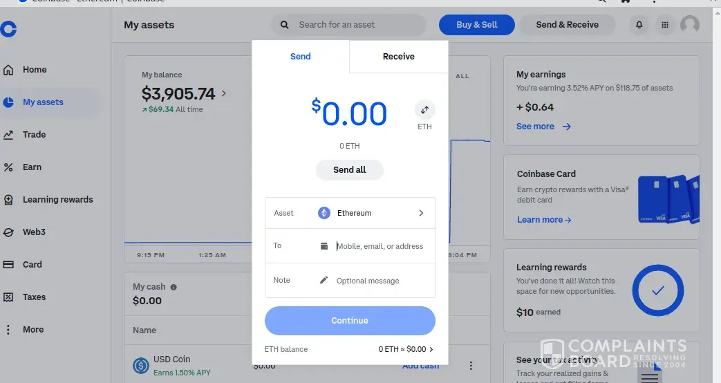Navigate to Web3 in sidebar
Image resolution: width=721 pixels, height=383 pixels.
(34, 232)
